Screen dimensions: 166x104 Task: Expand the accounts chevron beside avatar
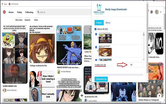tap(161, 12)
